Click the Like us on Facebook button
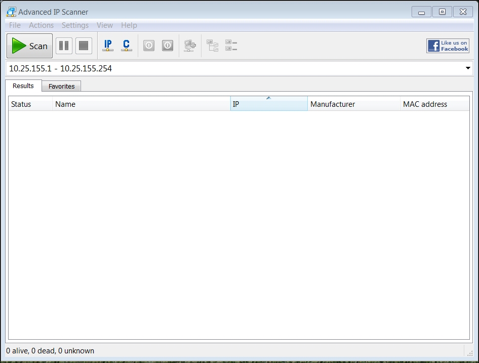 pos(448,45)
